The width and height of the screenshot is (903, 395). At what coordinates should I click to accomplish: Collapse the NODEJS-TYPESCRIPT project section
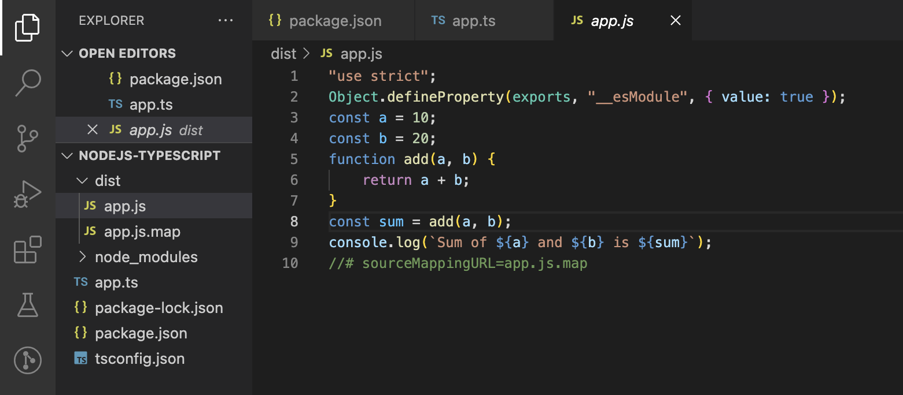[68, 155]
